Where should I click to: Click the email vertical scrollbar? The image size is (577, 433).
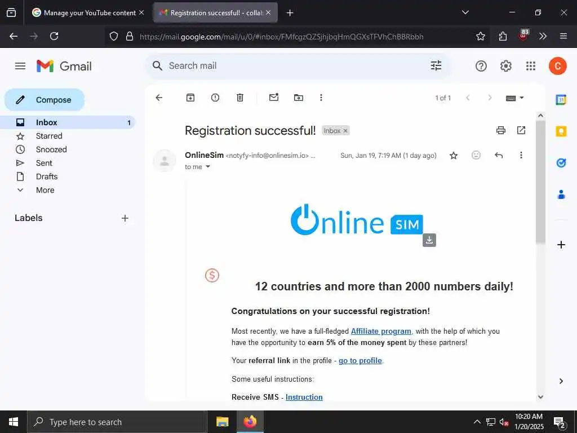click(x=540, y=182)
